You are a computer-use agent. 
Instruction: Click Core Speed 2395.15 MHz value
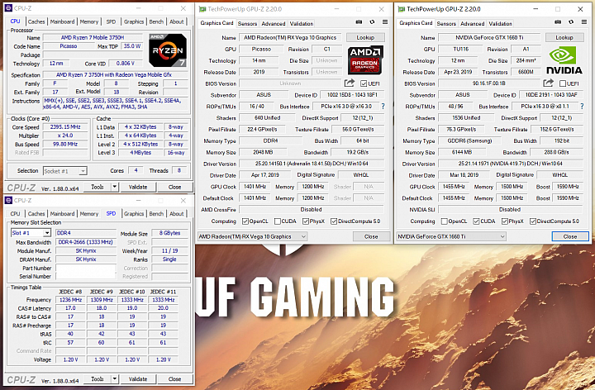tap(65, 126)
